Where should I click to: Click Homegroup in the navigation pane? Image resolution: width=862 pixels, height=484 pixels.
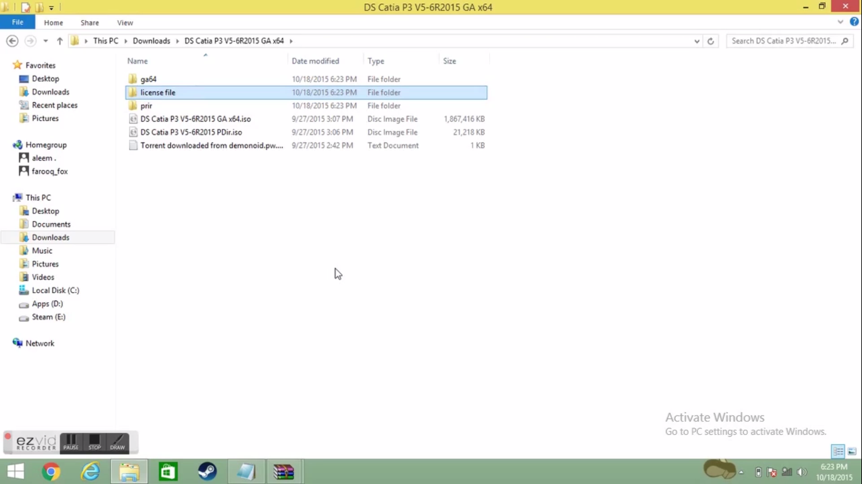(x=46, y=145)
